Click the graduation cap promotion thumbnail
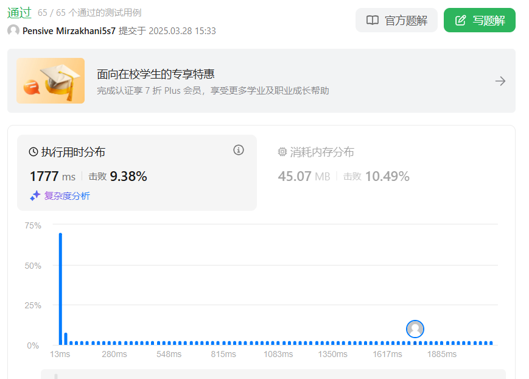This screenshot has height=379, width=529. tap(51, 80)
